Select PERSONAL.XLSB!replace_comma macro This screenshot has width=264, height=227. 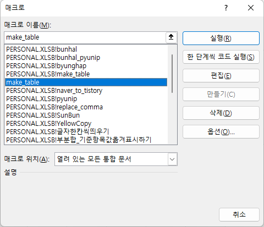pos(86,107)
